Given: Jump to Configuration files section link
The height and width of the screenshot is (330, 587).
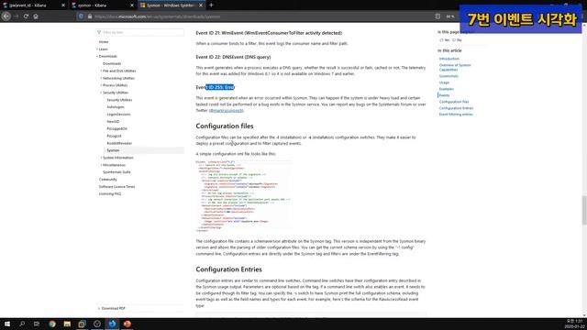Looking at the screenshot, I should (454, 102).
